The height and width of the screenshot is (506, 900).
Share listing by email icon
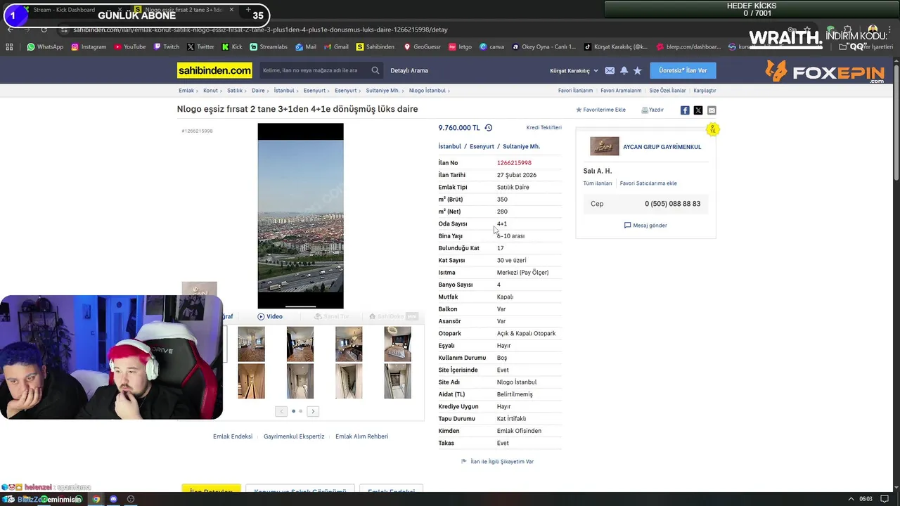[712, 110]
